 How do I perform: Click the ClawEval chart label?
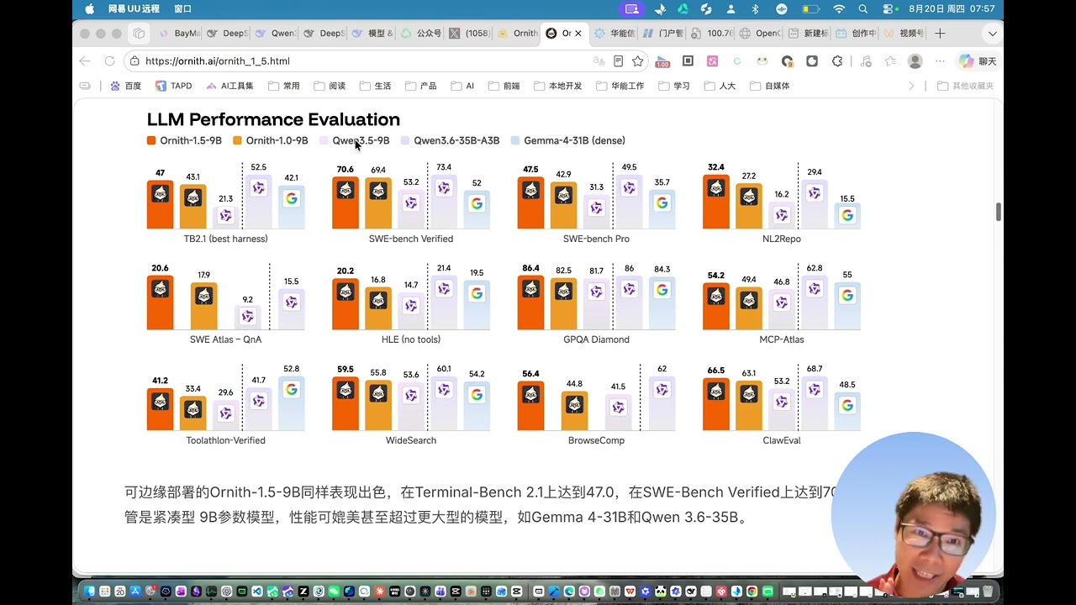pos(782,440)
